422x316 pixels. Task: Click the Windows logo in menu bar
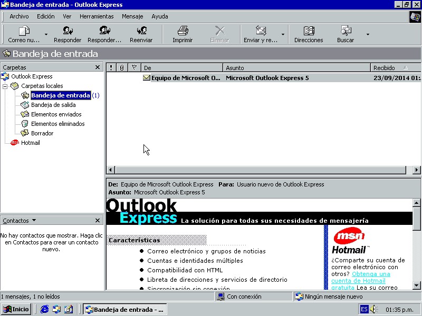point(415,17)
